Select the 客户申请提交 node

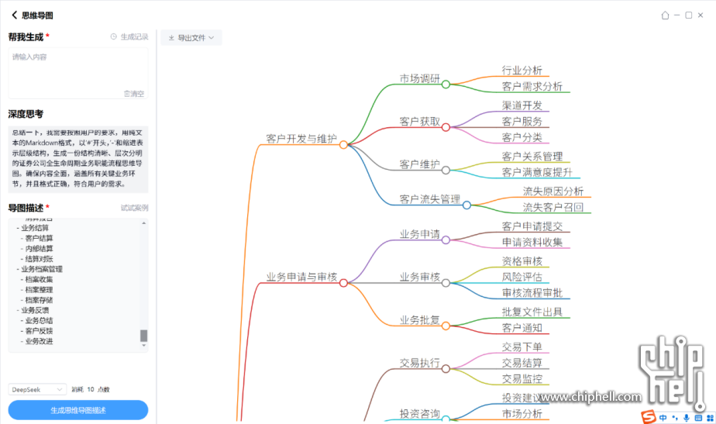532,226
